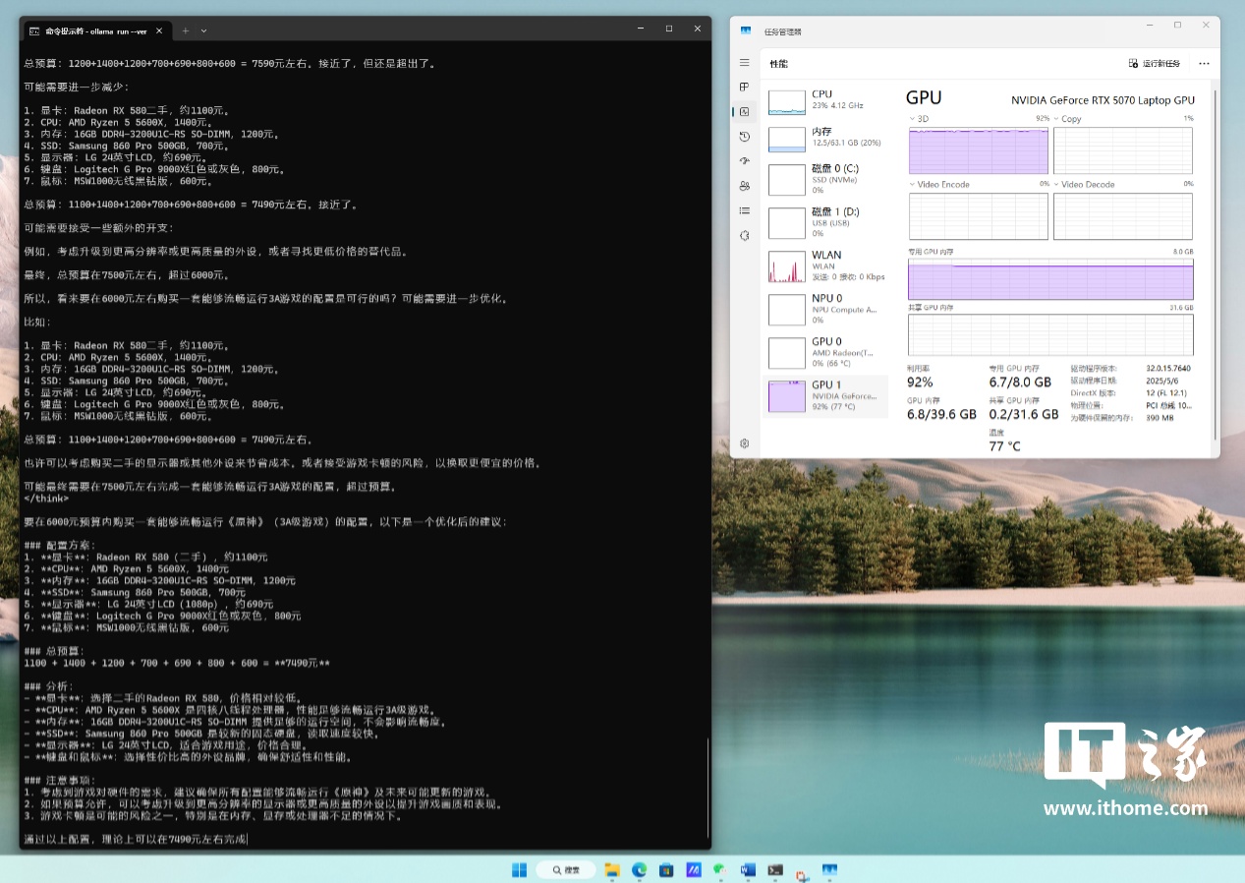Open the Video Encode engine dropdown
Image resolution: width=1245 pixels, height=883 pixels.
tap(913, 185)
